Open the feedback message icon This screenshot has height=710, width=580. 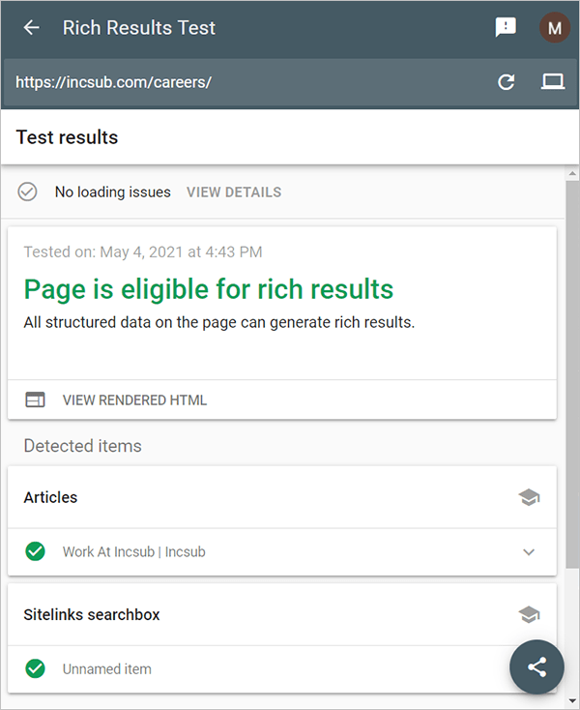(506, 27)
